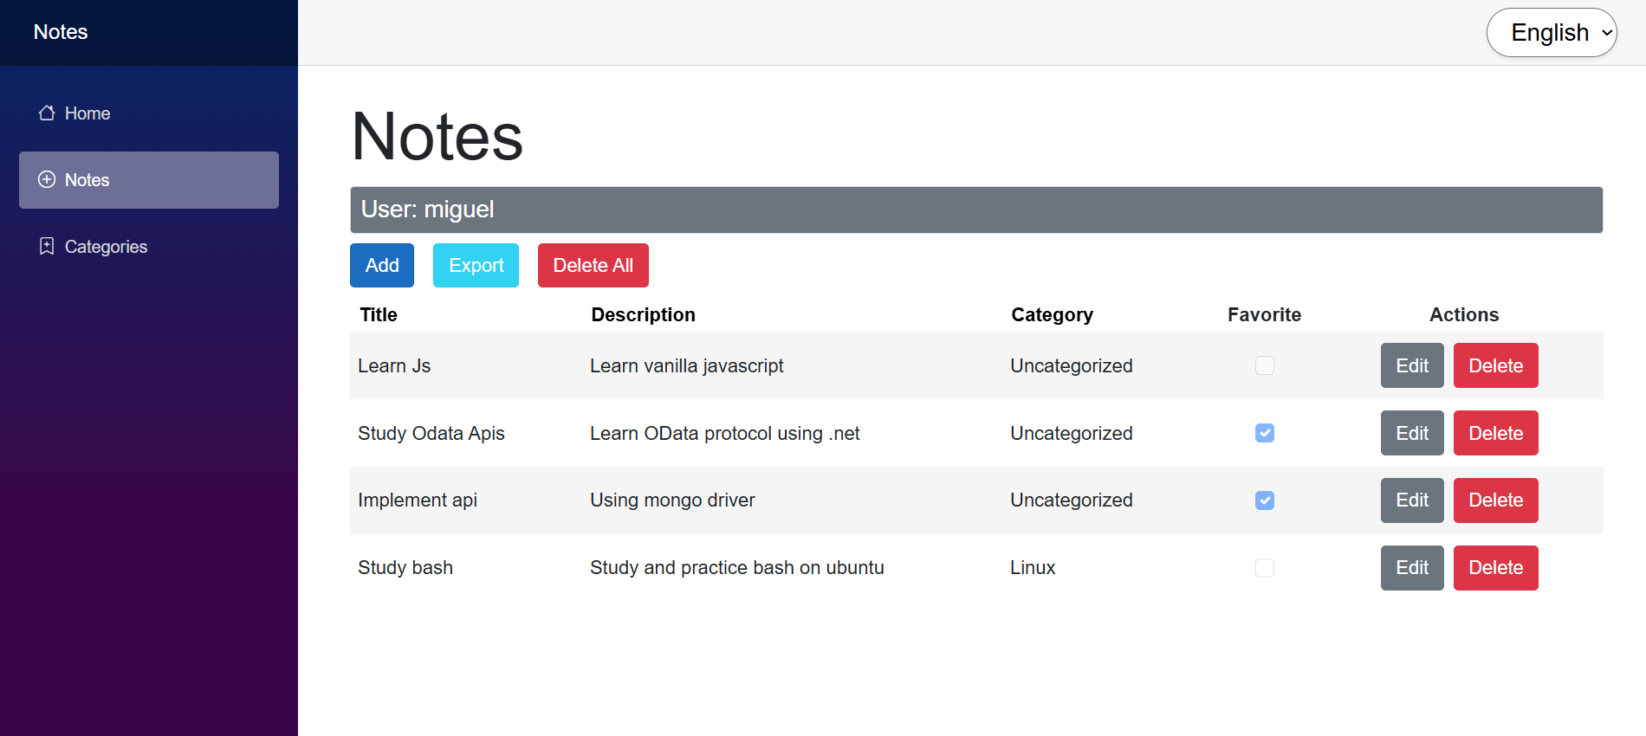Delete the Study bash note

point(1495,568)
